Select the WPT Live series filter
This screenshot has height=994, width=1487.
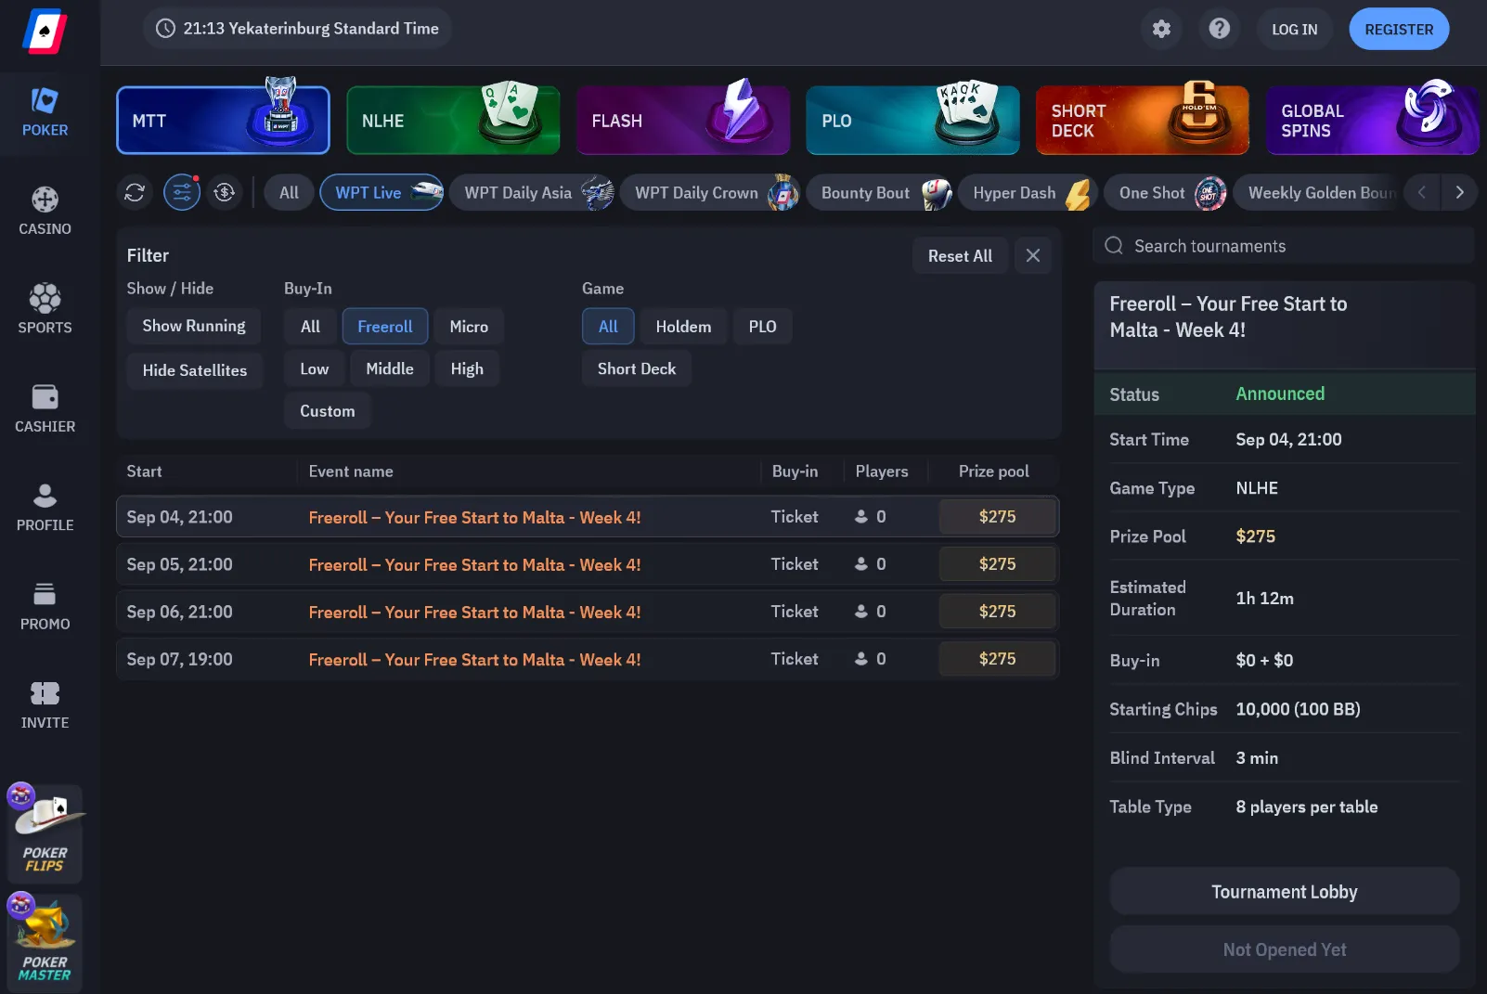click(381, 193)
